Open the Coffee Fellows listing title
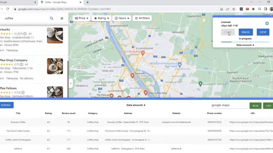 pyautogui.click(x=9, y=88)
